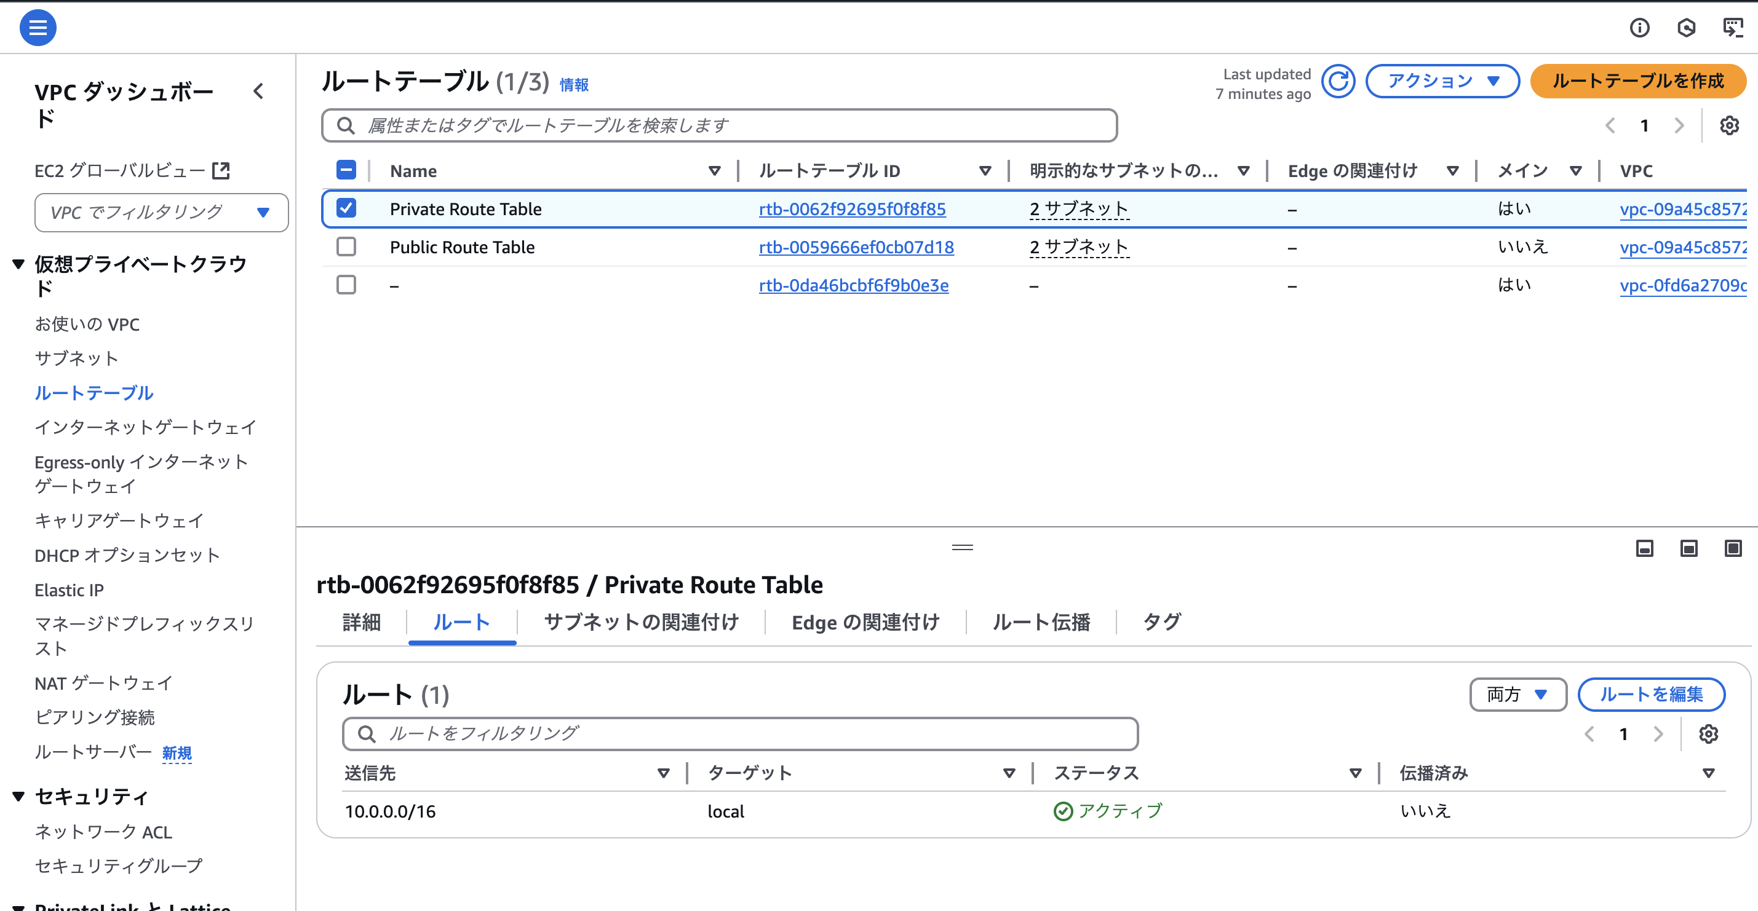Open routes table settings gear
This screenshot has width=1758, height=911.
(1708, 735)
